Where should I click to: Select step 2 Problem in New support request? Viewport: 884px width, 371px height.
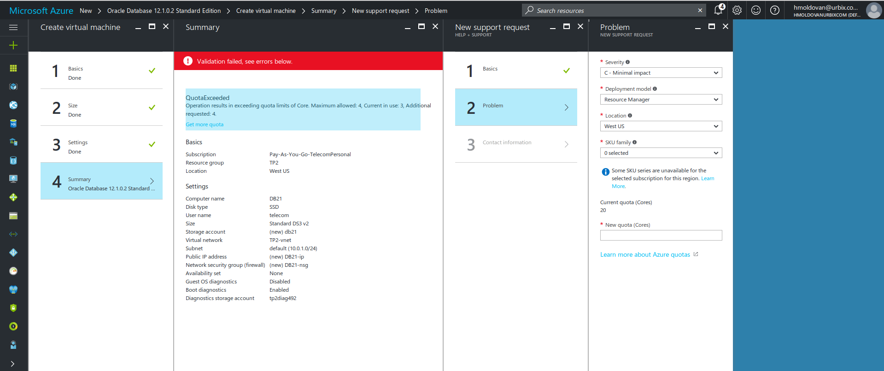coord(516,107)
